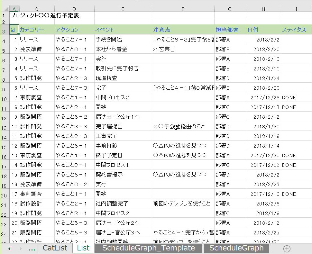
Task: Select the cell with date 2018/2/20 in row 5
Action: [x=263, y=50]
